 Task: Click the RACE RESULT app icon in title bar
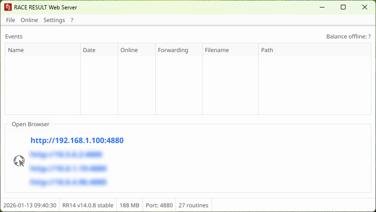point(8,8)
